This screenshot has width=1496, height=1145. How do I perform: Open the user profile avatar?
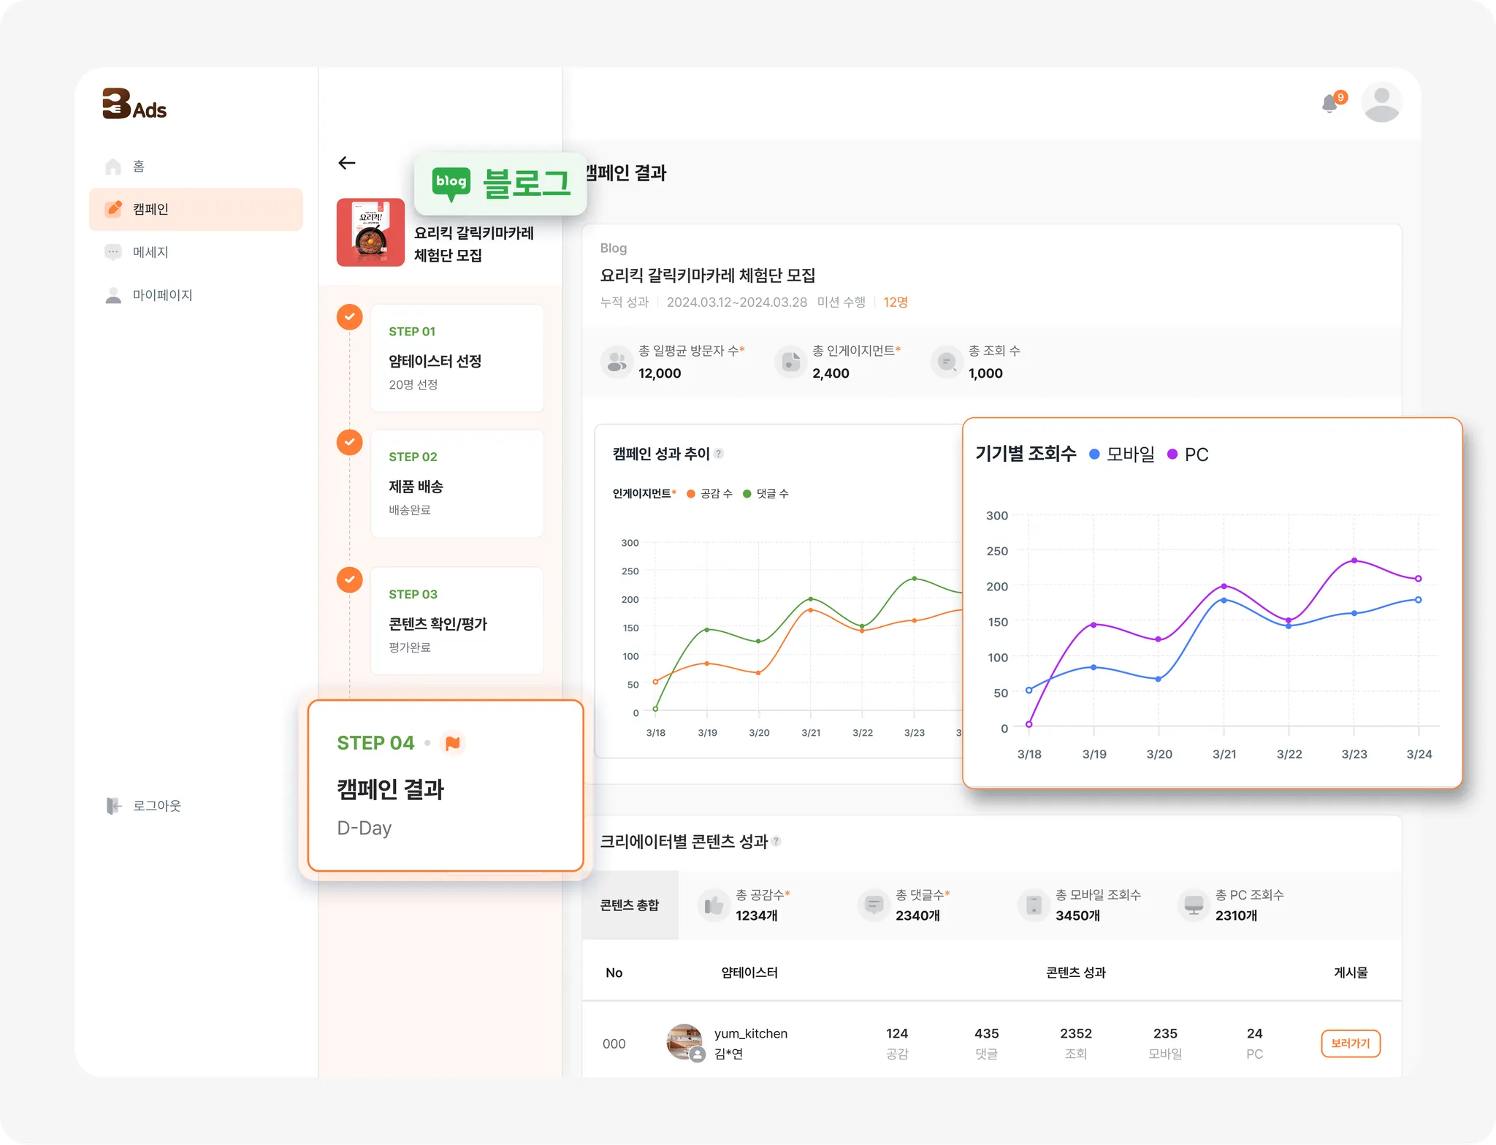tap(1381, 103)
